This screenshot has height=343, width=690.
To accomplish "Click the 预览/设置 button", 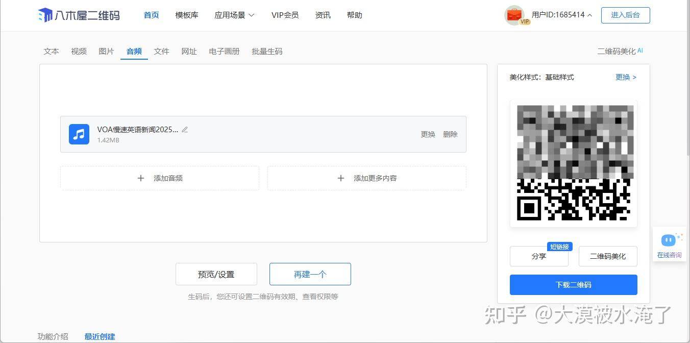I will (216, 274).
